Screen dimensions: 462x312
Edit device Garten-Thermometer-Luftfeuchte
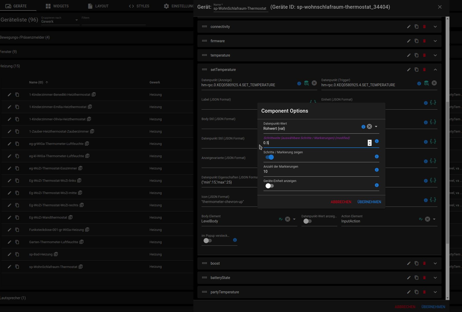pyautogui.click(x=9, y=242)
